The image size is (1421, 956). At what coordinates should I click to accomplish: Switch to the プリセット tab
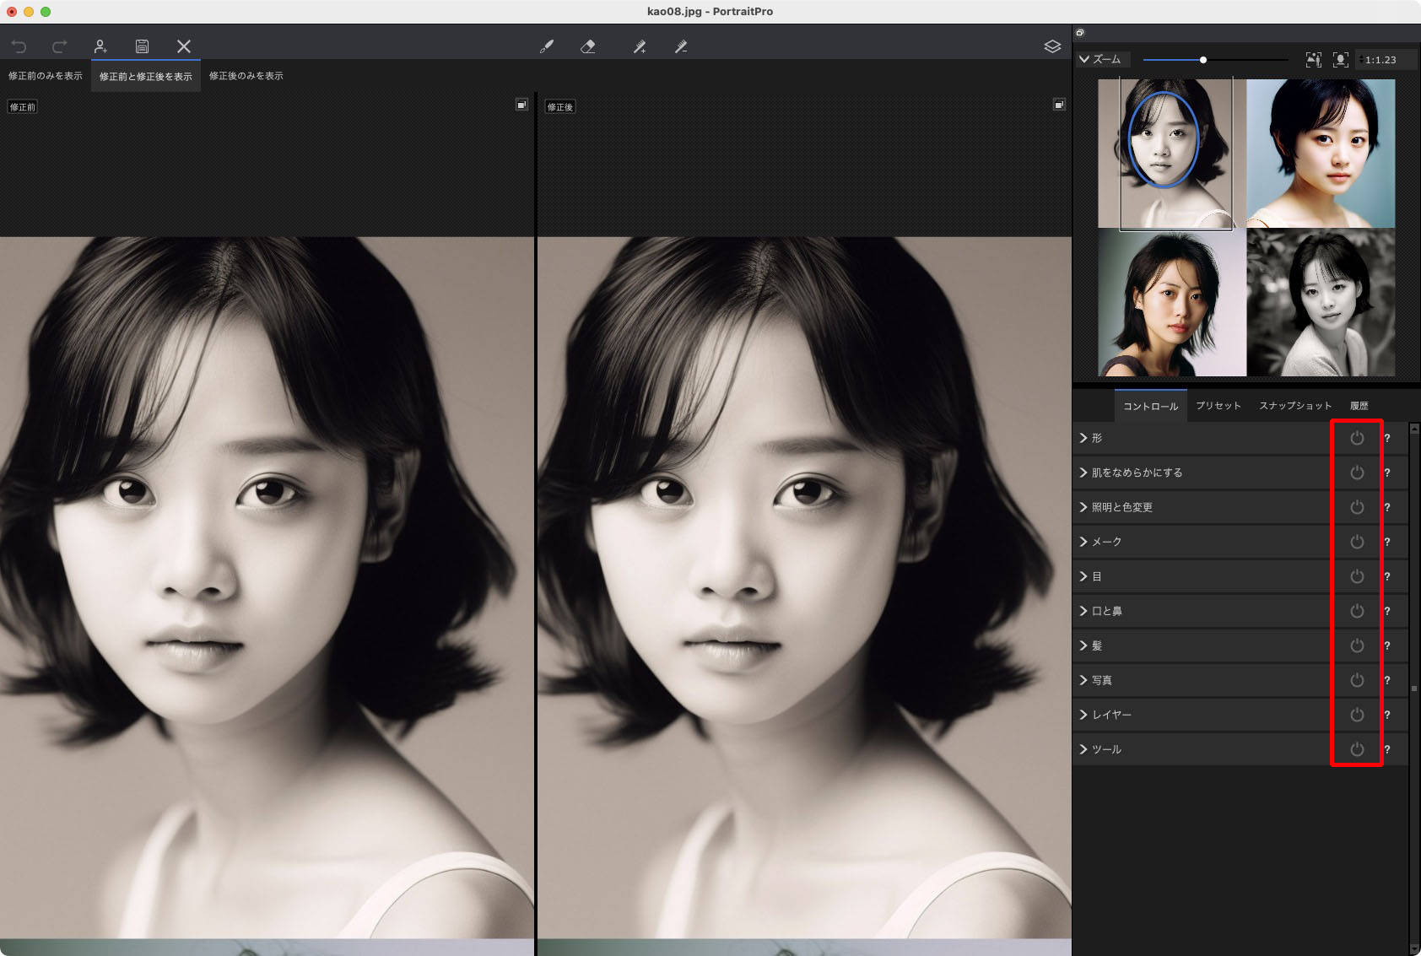coord(1218,406)
